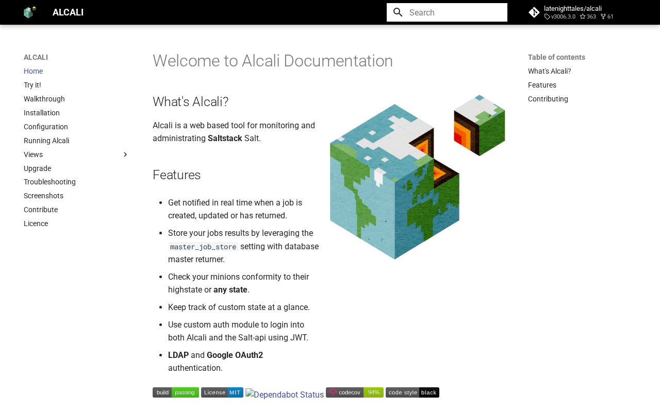Click the search magnifier icon

tap(398, 12)
